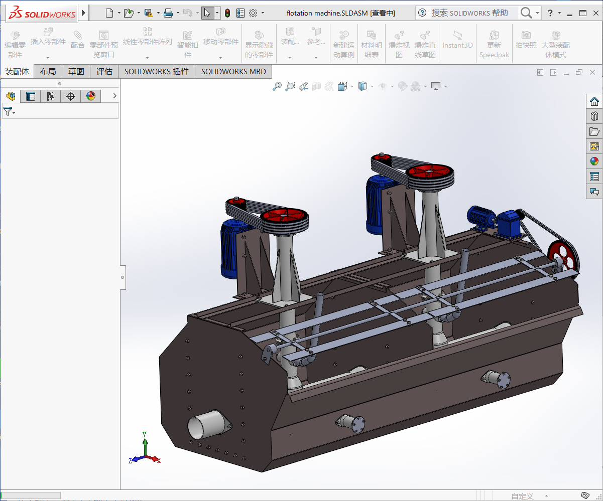Viewport: 603px width, 501px height.
Task: Click the 自定义 status bar text
Action: coord(522,496)
